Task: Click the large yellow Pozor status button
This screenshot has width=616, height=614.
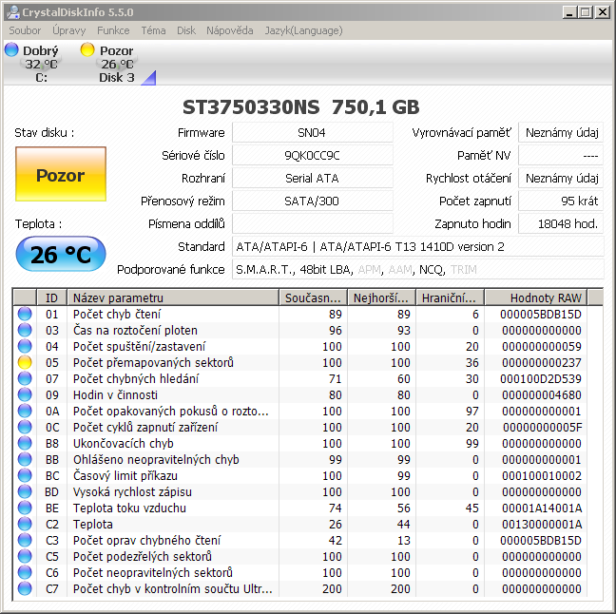Action: tap(61, 174)
